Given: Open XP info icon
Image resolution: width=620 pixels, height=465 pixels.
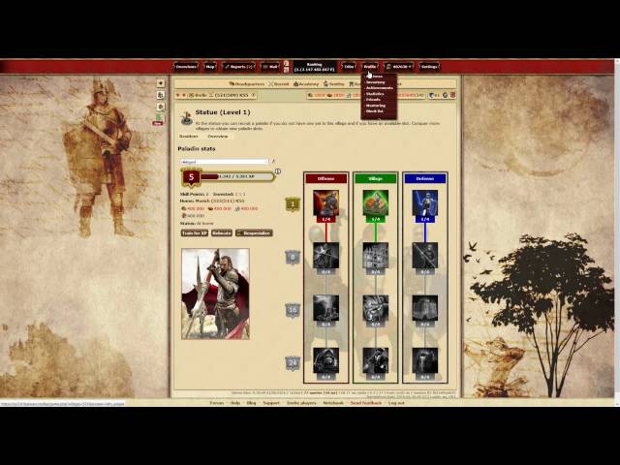Looking at the screenshot, I should [x=278, y=171].
